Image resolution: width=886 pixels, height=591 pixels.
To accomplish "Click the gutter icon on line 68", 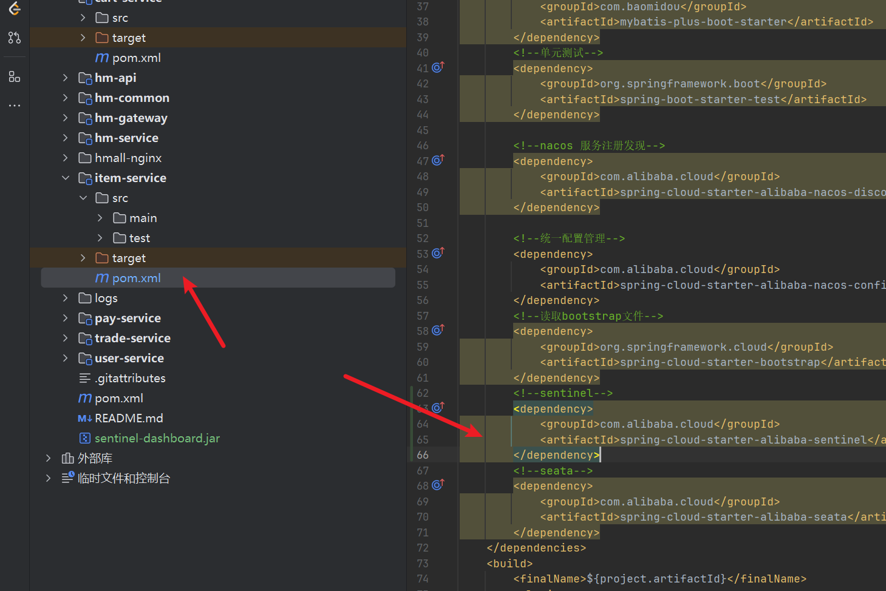I will tap(438, 485).
